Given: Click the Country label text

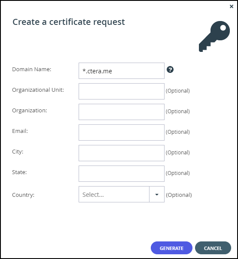Looking at the screenshot, I should point(23,195).
